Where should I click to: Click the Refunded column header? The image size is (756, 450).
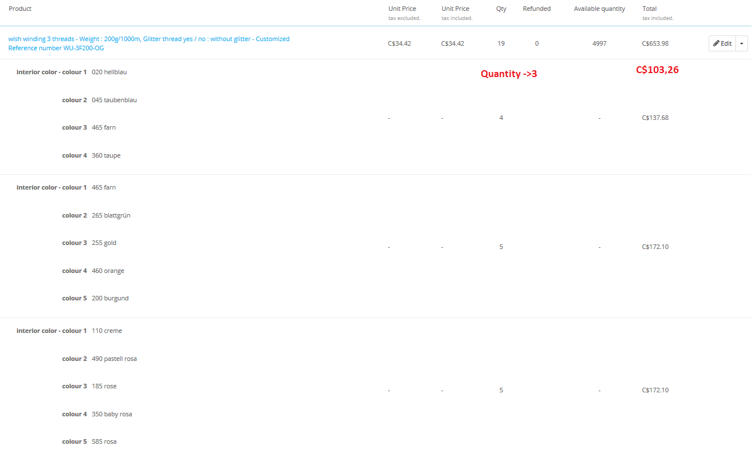point(537,9)
